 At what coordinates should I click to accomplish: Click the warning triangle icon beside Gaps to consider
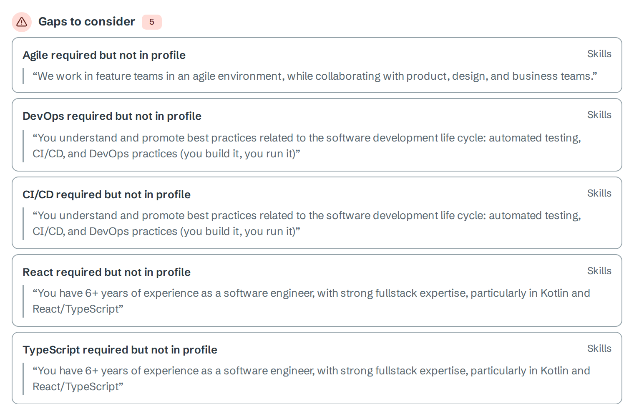22,22
